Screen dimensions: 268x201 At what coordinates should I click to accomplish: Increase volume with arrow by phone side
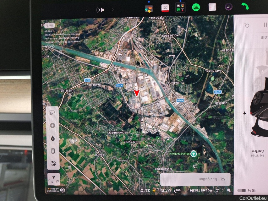point(113,9)
